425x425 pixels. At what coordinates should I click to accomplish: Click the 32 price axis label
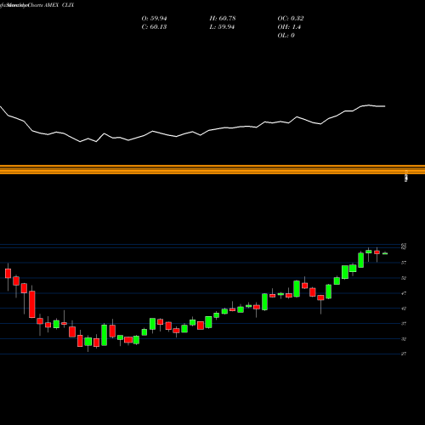coord(404,339)
